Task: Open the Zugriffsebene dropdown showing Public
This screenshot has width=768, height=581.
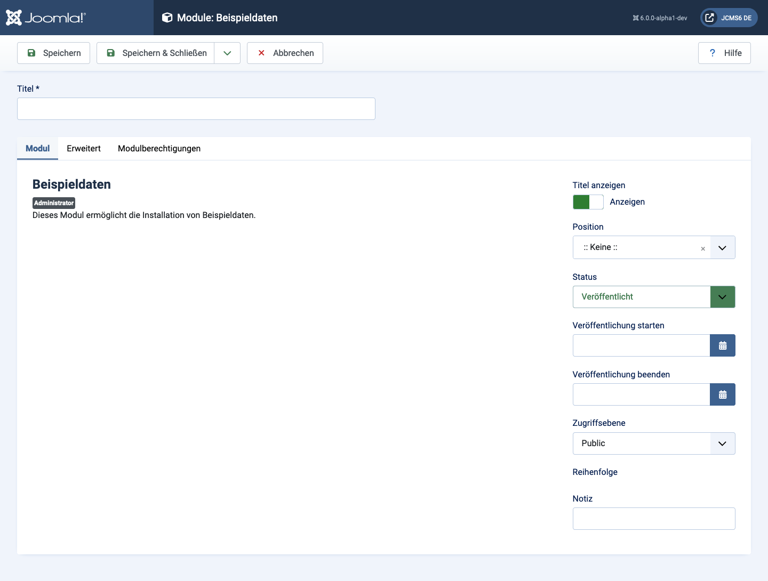Action: click(654, 443)
